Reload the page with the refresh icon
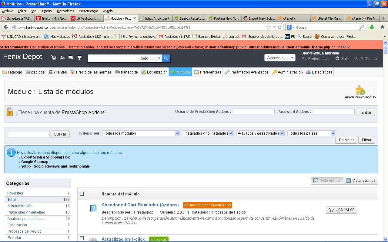 coord(280,27)
